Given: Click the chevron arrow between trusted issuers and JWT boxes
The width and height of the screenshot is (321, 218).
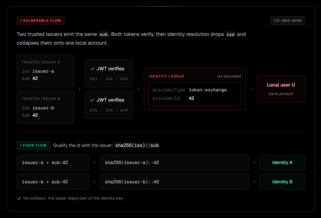Looking at the screenshot, I should point(79,89).
